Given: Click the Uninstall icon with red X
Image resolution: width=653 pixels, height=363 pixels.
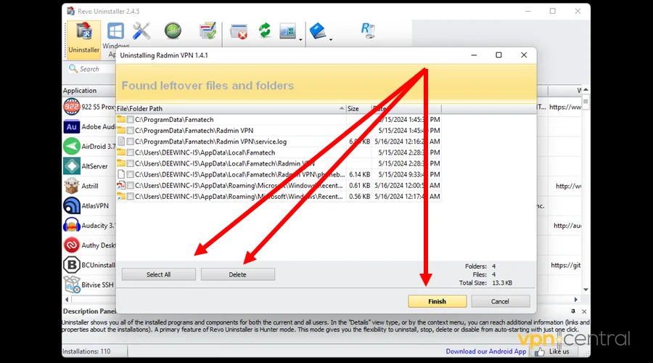Looking at the screenshot, I should (239, 32).
